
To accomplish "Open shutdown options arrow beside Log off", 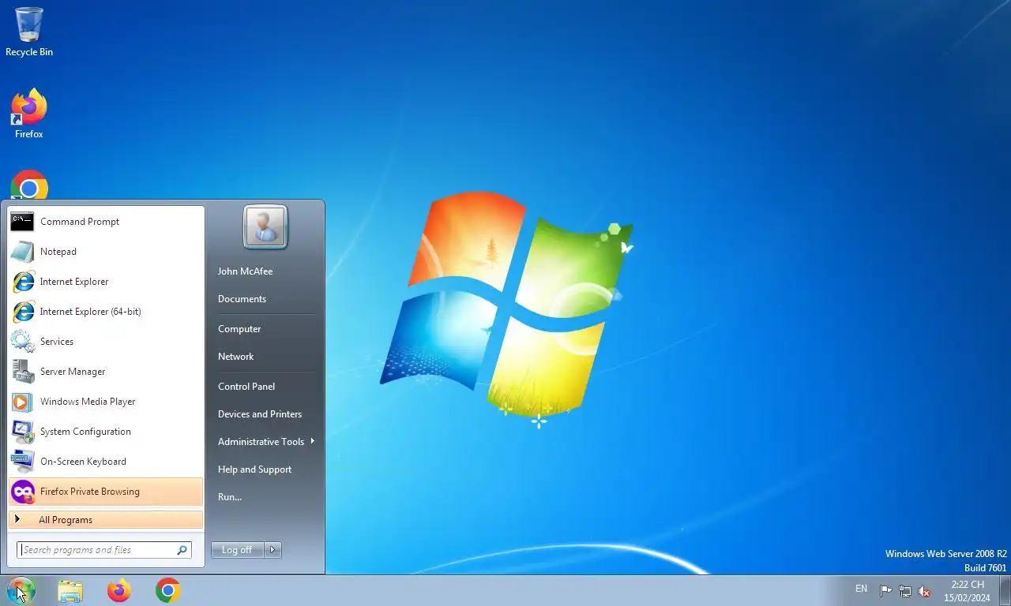I will pyautogui.click(x=272, y=550).
